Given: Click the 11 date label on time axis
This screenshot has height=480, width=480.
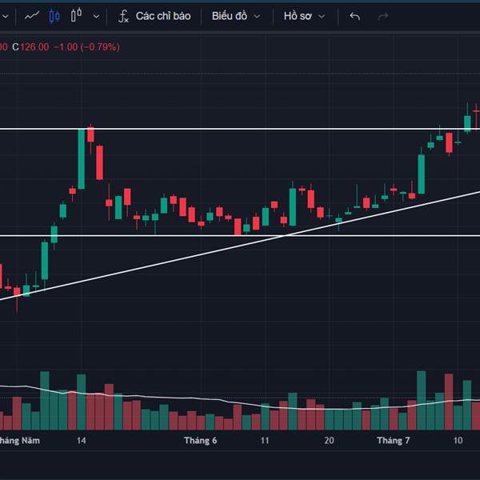Looking at the screenshot, I should 265,441.
